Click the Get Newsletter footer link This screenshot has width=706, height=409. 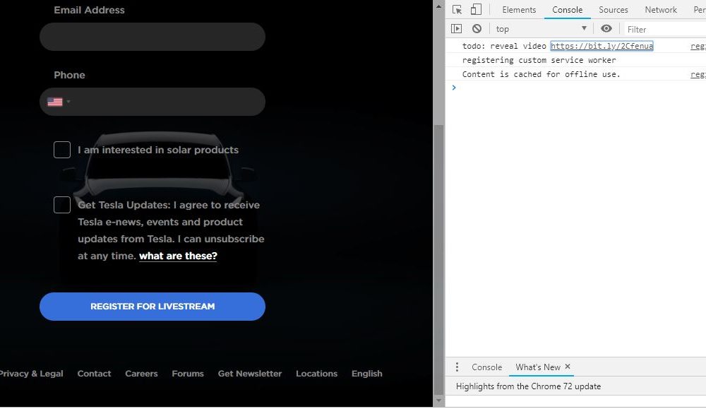tap(250, 374)
